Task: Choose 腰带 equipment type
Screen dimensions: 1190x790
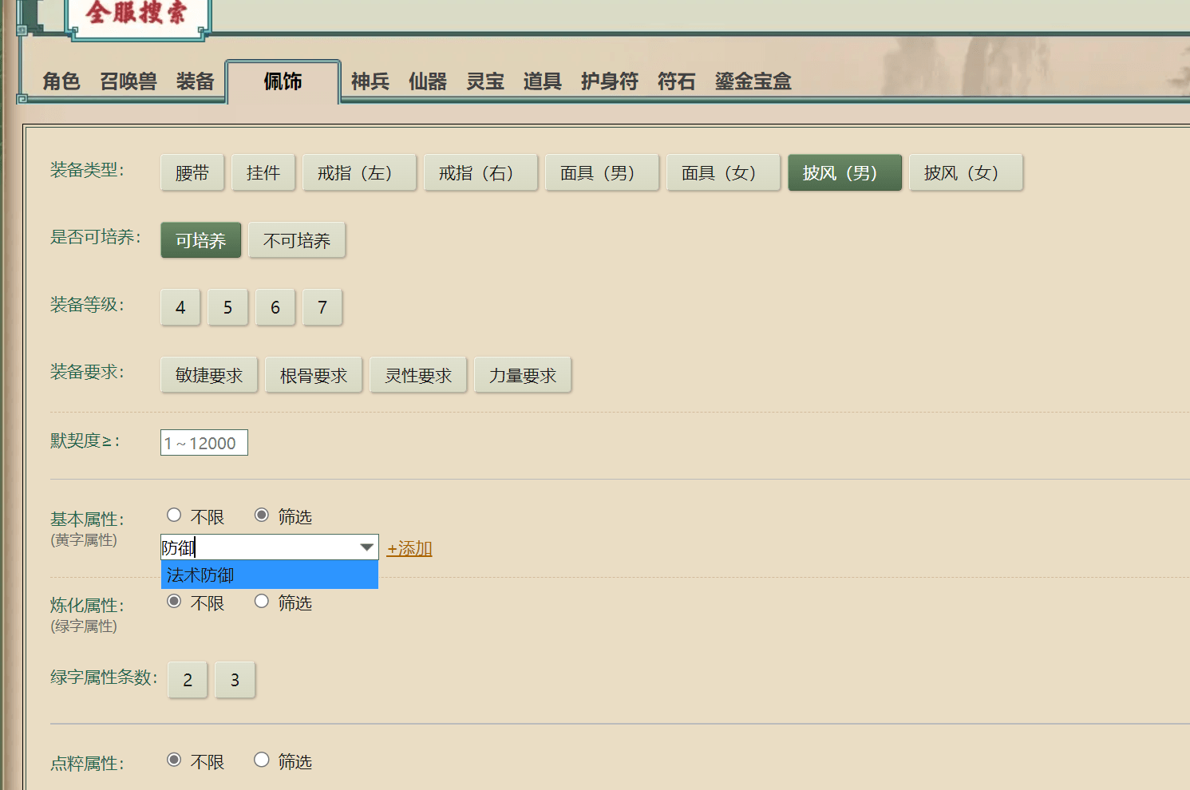Action: pos(192,172)
